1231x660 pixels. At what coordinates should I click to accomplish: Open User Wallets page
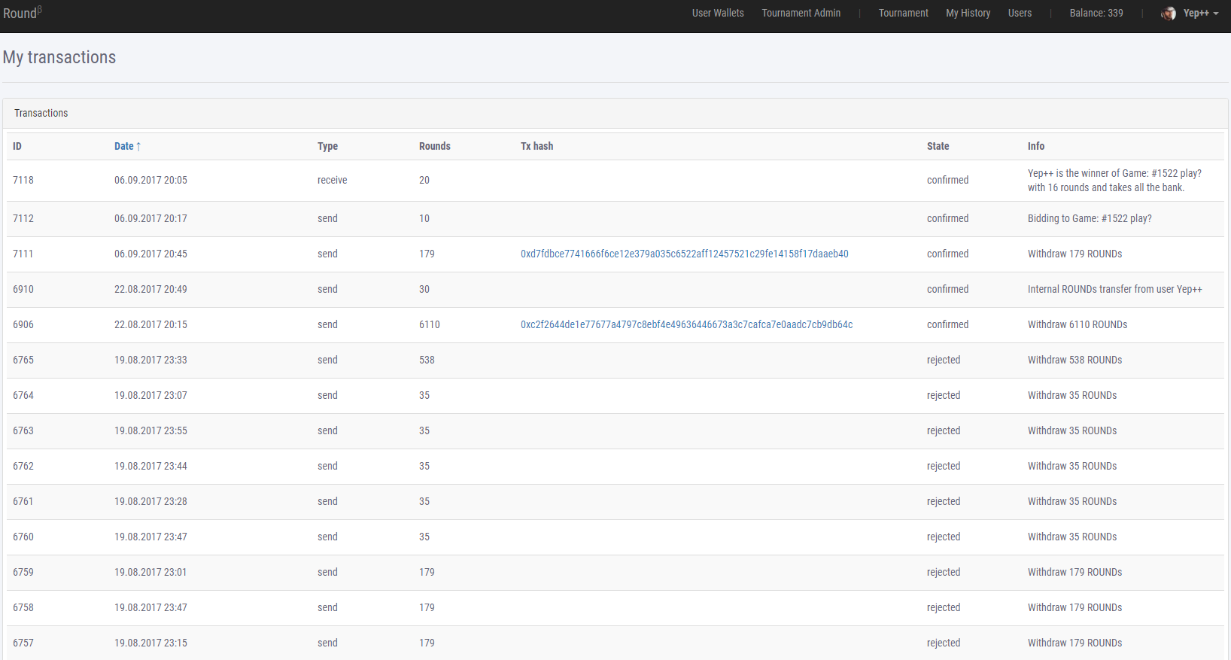click(x=717, y=14)
